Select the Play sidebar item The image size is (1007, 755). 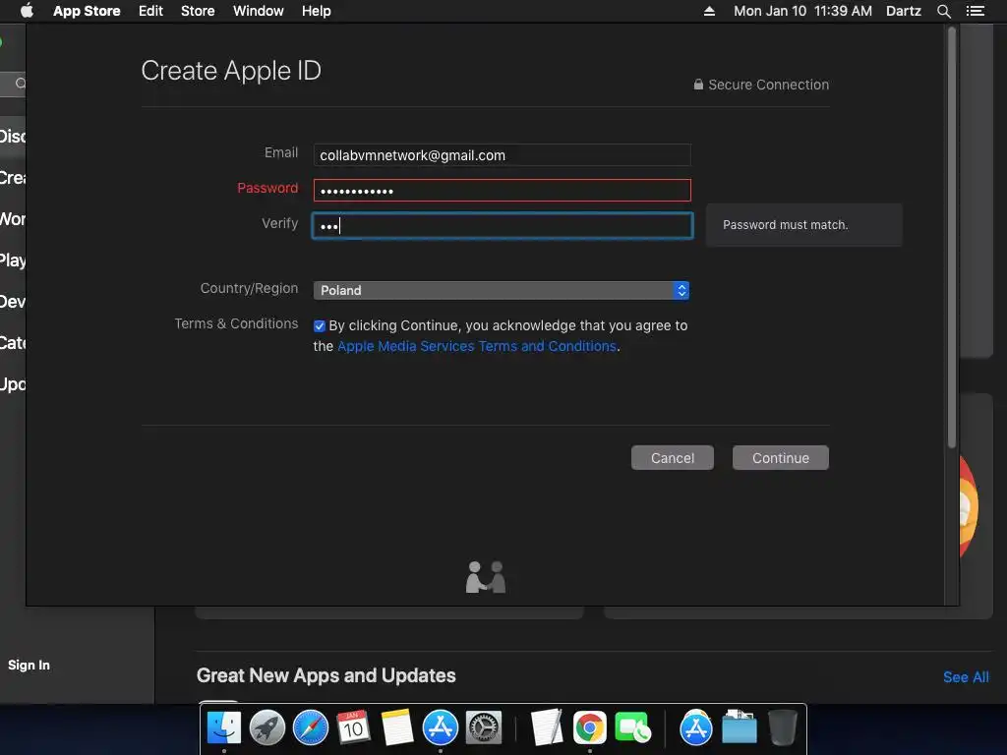coord(13,260)
